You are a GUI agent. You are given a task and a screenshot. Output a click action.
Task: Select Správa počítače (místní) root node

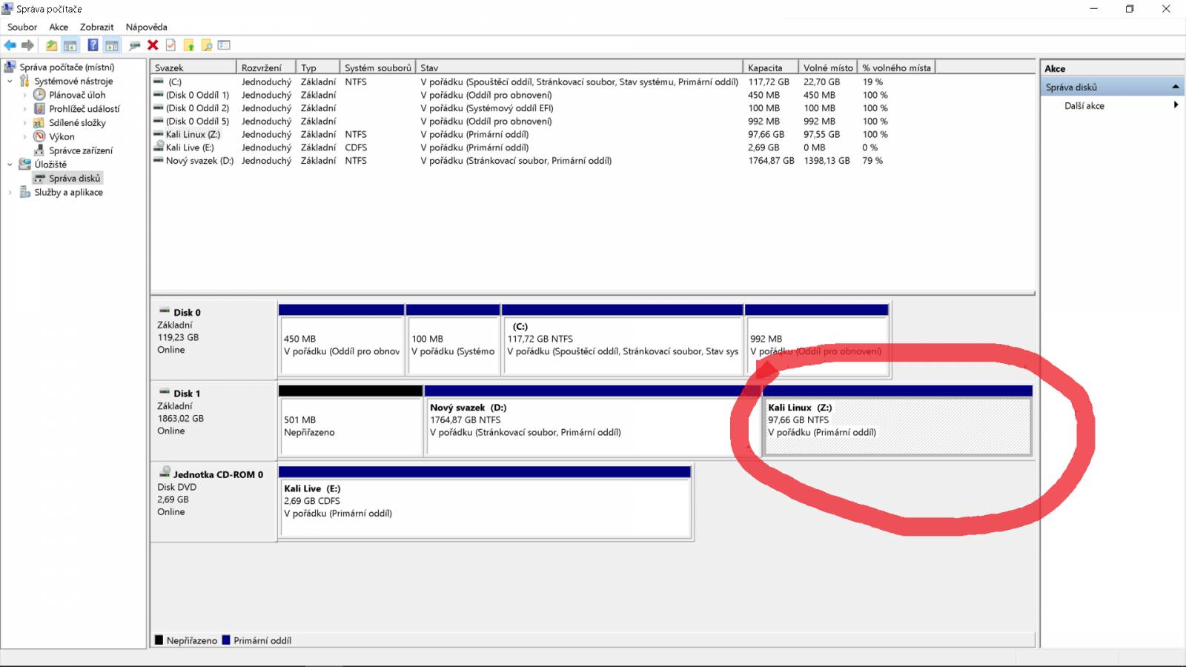pyautogui.click(x=67, y=67)
